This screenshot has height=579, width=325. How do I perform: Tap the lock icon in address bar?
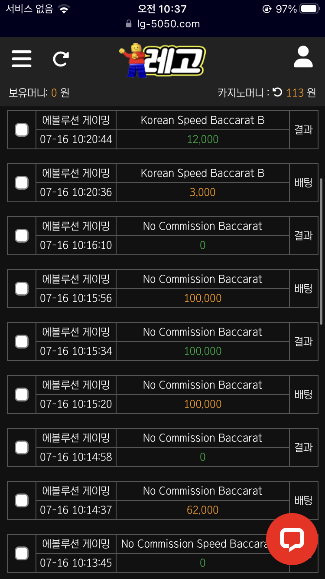click(x=129, y=24)
